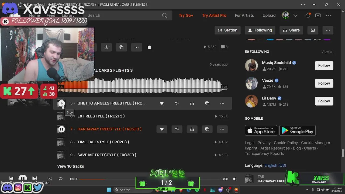
Task: Open the Try Go+ tab
Action: [186, 15]
